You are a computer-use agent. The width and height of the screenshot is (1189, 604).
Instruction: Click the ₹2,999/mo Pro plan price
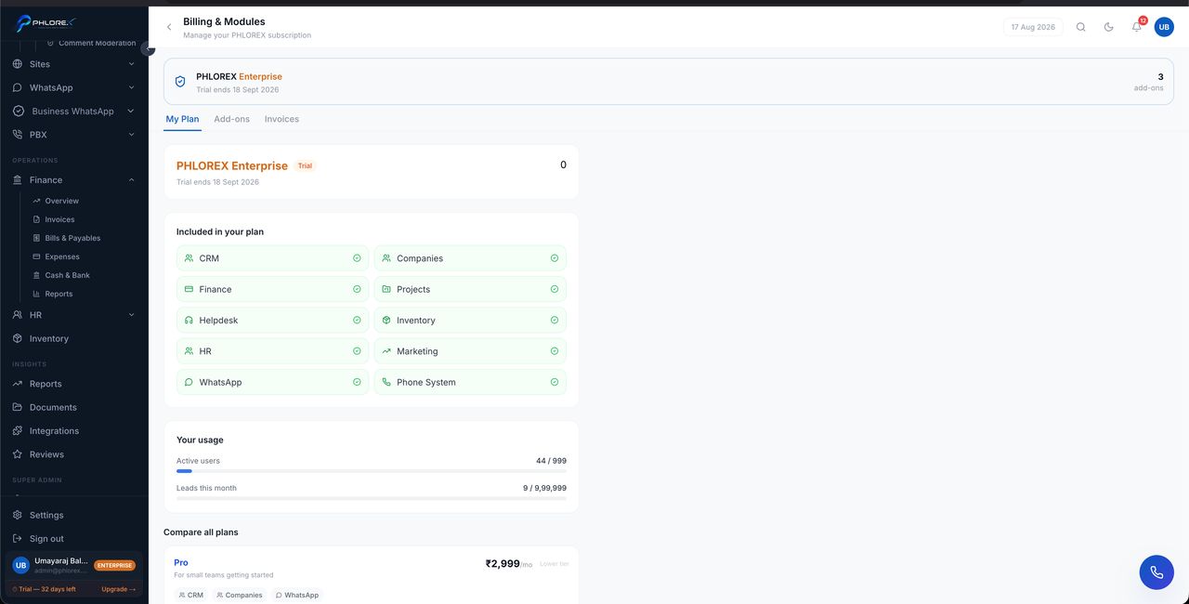(509, 563)
